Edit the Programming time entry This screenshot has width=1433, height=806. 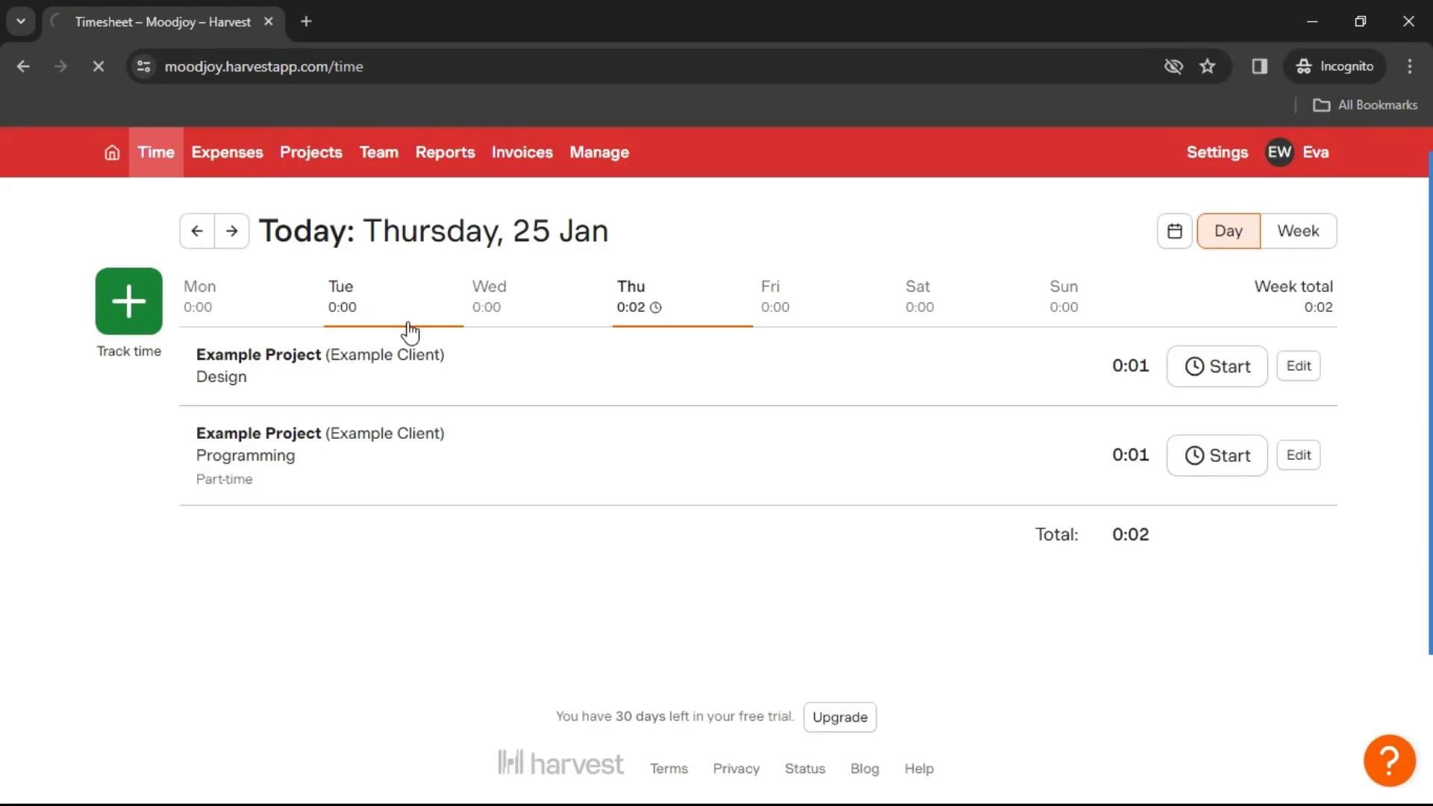[1298, 455]
